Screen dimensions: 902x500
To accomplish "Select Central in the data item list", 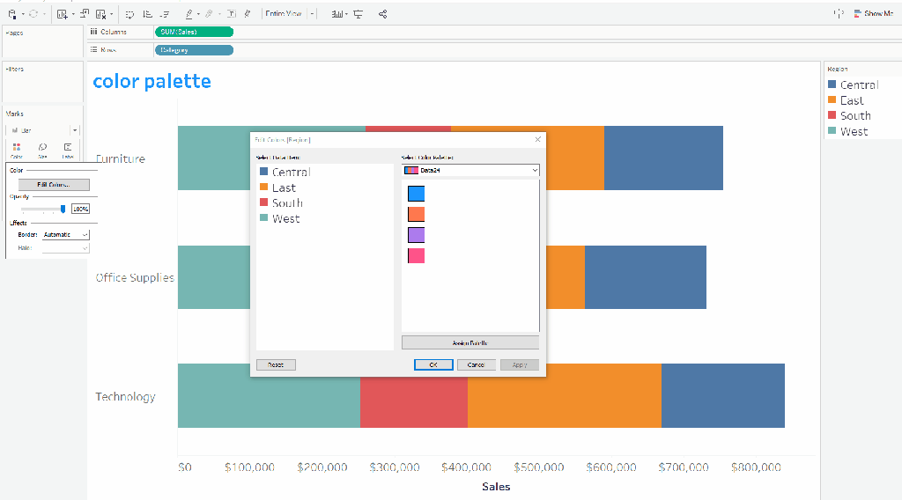I will coord(291,173).
